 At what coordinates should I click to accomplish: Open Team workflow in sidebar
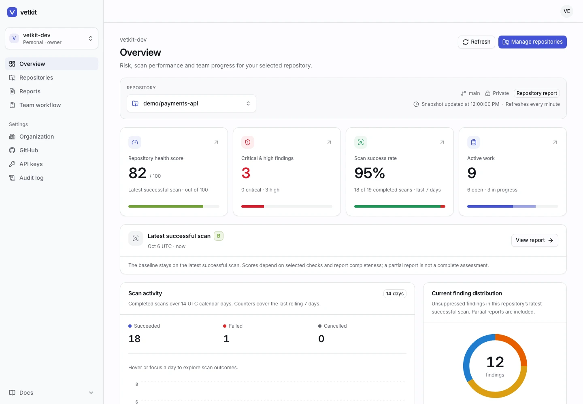tap(51, 105)
